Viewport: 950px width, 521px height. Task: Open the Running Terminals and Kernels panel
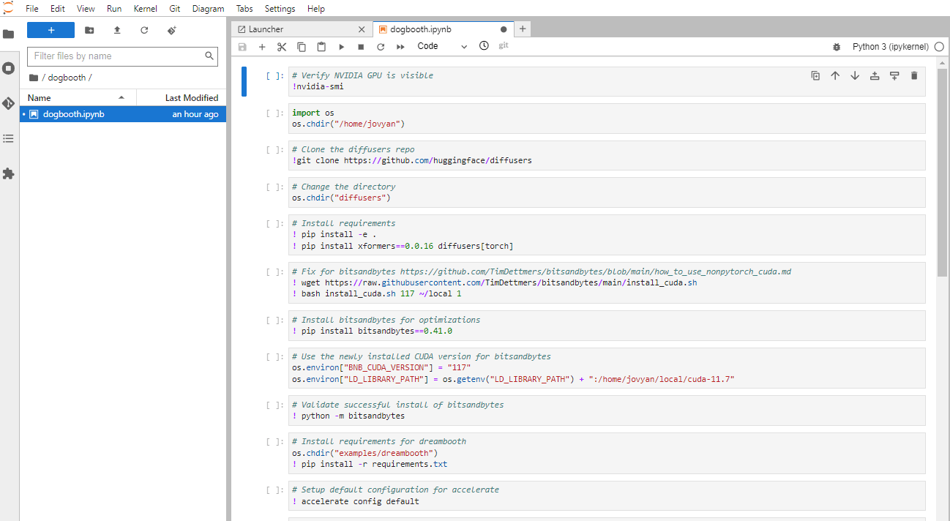point(9,68)
